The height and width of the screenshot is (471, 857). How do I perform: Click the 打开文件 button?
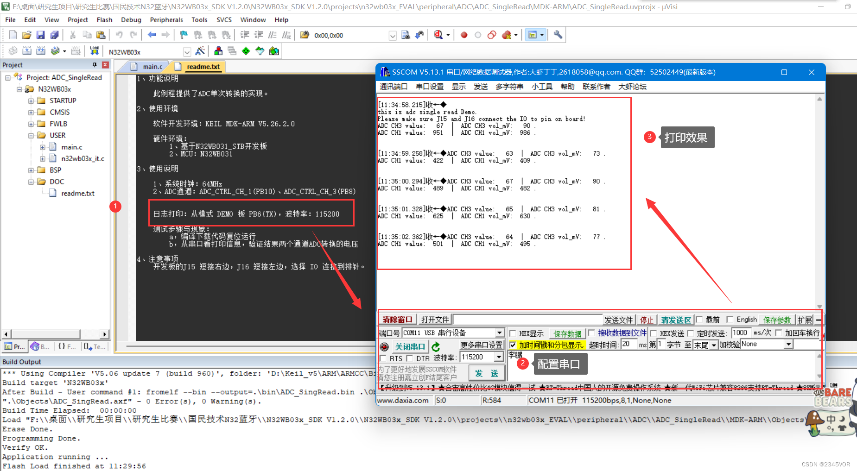(x=435, y=320)
